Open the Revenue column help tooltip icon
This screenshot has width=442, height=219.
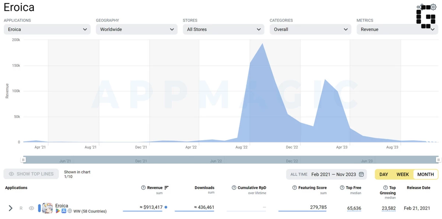[x=143, y=188]
